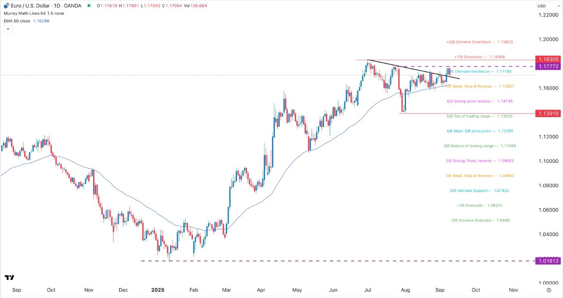
Task: Click the 1.01813 purple price label
Action: [549, 261]
